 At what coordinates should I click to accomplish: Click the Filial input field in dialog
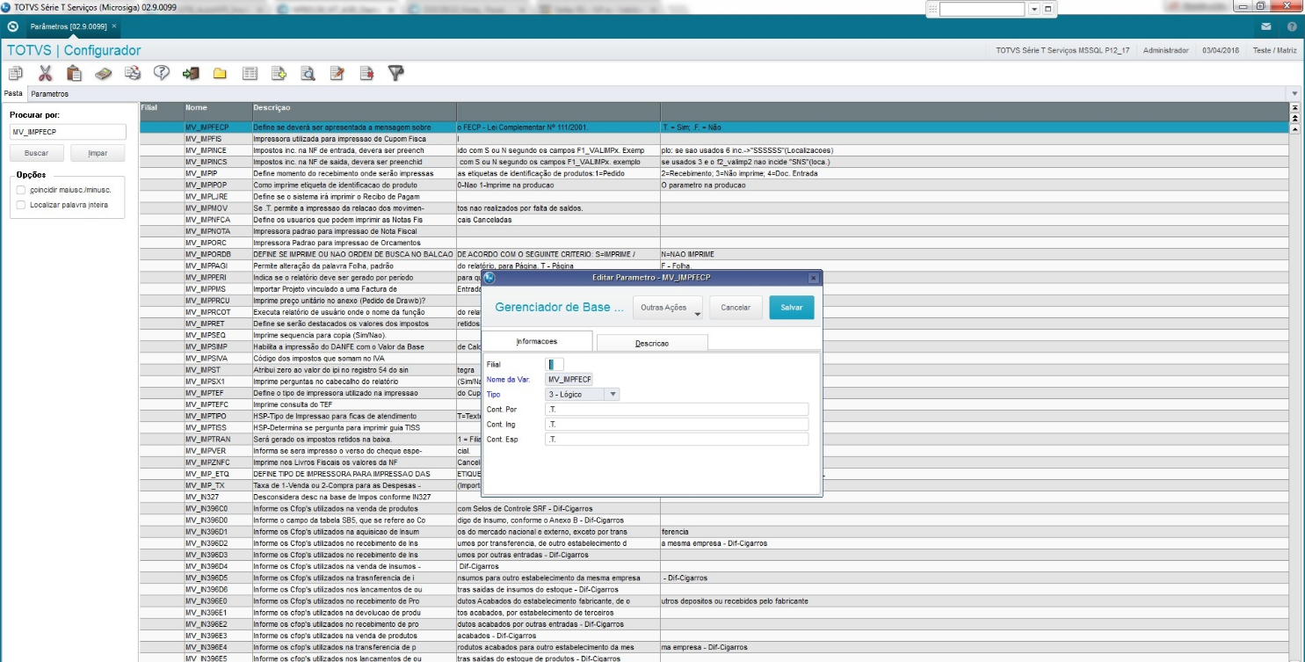(555, 364)
